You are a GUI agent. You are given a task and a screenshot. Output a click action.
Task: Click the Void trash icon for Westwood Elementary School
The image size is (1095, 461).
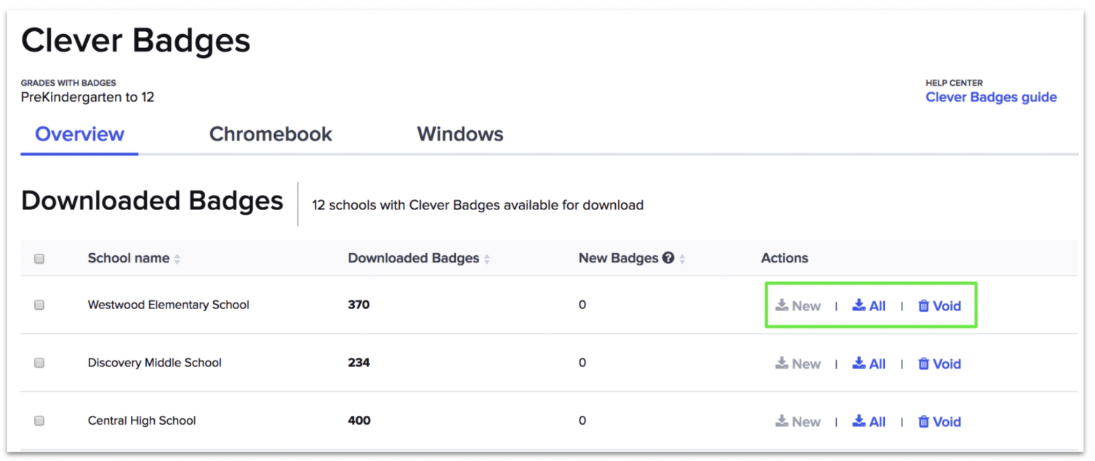point(924,305)
